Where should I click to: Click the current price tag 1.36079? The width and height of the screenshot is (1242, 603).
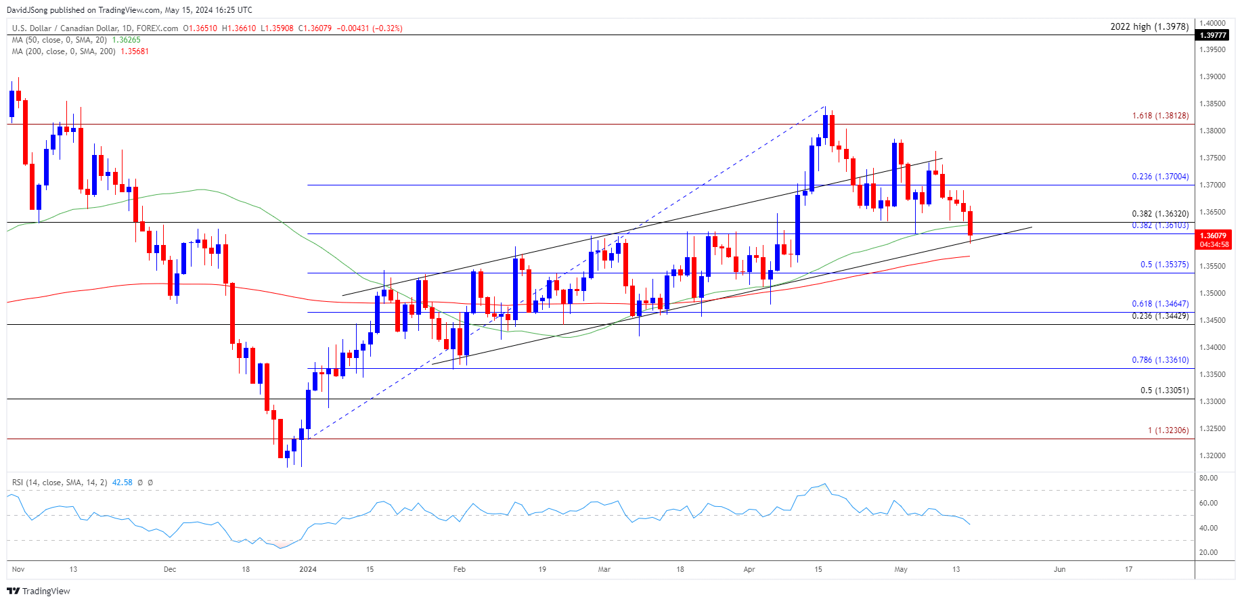coord(1214,236)
